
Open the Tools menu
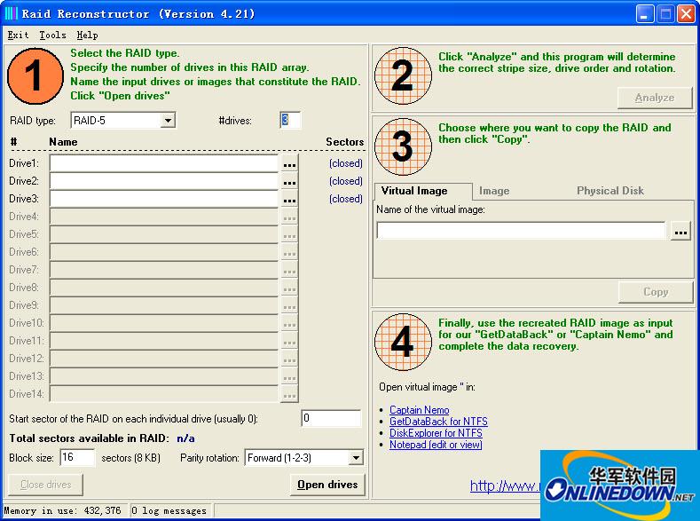(x=52, y=35)
